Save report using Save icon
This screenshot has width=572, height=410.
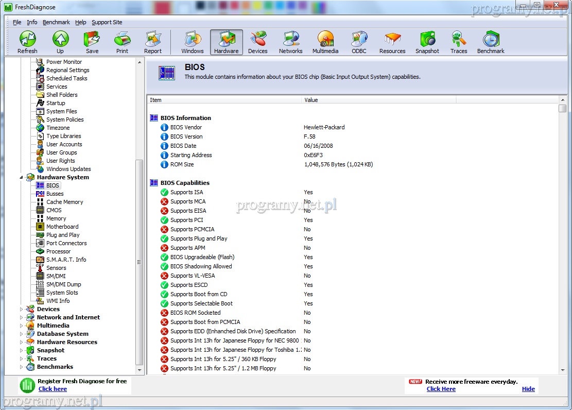(x=92, y=42)
